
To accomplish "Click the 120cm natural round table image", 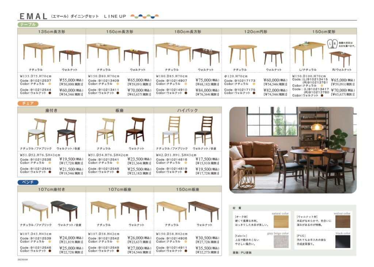I will click(x=243, y=55).
